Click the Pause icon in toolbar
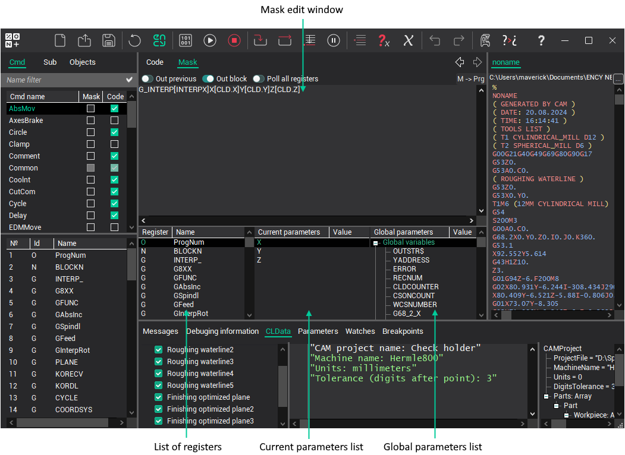 pos(334,40)
